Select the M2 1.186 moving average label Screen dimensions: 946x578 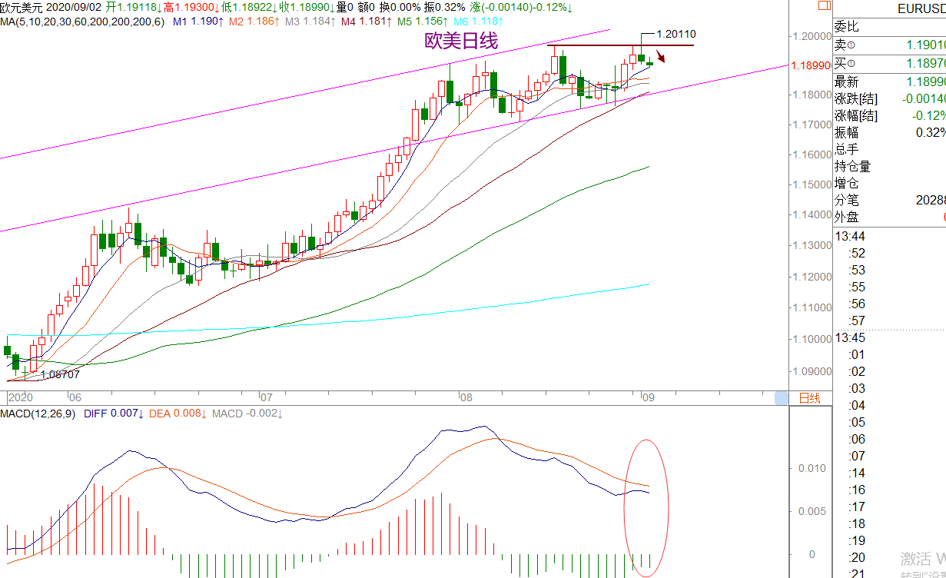pyautogui.click(x=254, y=22)
